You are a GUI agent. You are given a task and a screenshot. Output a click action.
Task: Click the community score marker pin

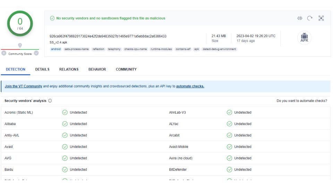[x=20, y=45]
